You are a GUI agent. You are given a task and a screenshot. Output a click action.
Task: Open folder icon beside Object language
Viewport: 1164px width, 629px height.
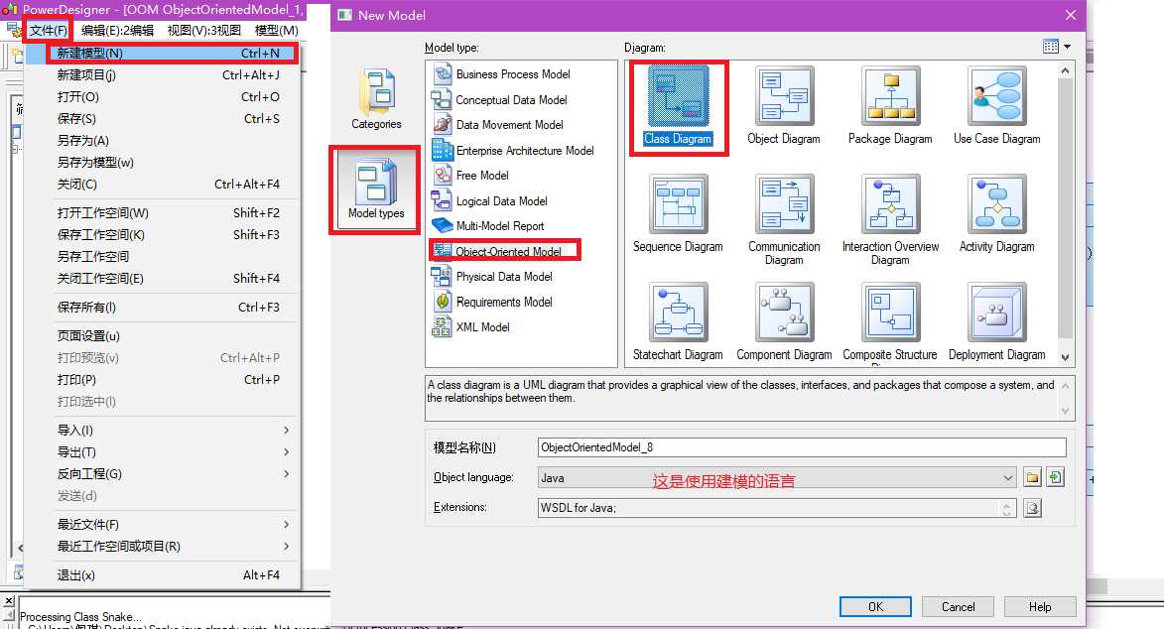click(x=1032, y=477)
